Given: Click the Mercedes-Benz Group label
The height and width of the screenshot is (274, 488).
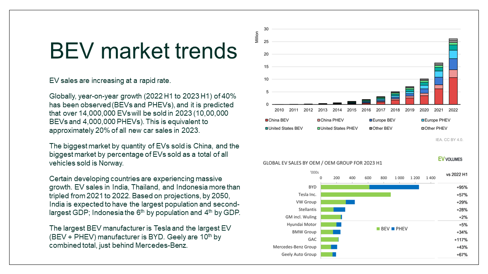Looking at the screenshot, I should point(295,247).
